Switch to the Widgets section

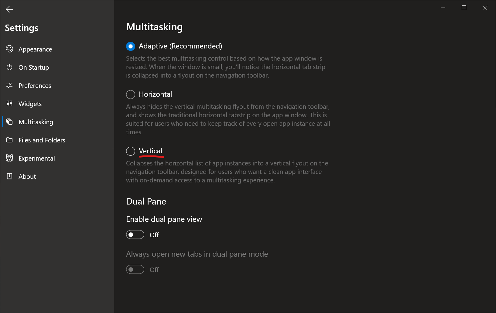tap(30, 104)
